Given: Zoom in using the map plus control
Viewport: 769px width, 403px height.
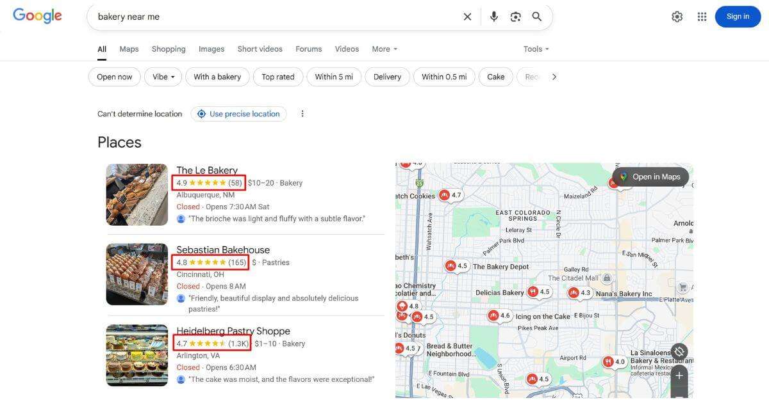Looking at the screenshot, I should click(x=679, y=375).
